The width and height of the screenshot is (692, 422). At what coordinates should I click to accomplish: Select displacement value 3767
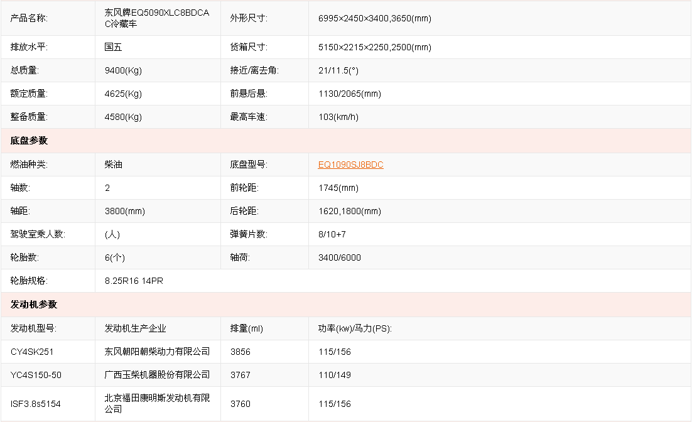240,375
